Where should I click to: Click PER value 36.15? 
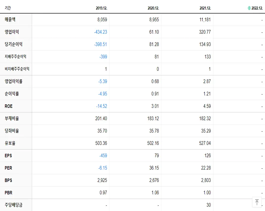point(154,168)
